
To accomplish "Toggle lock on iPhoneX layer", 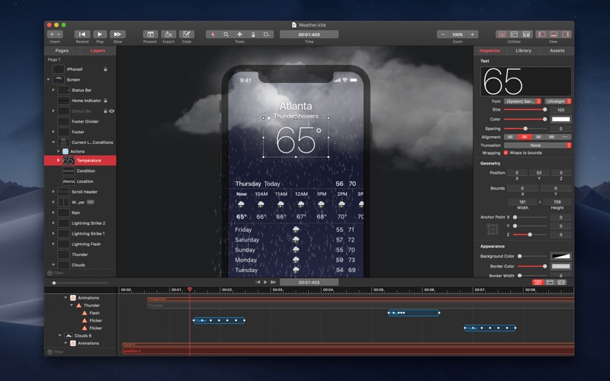I will 105,69.
